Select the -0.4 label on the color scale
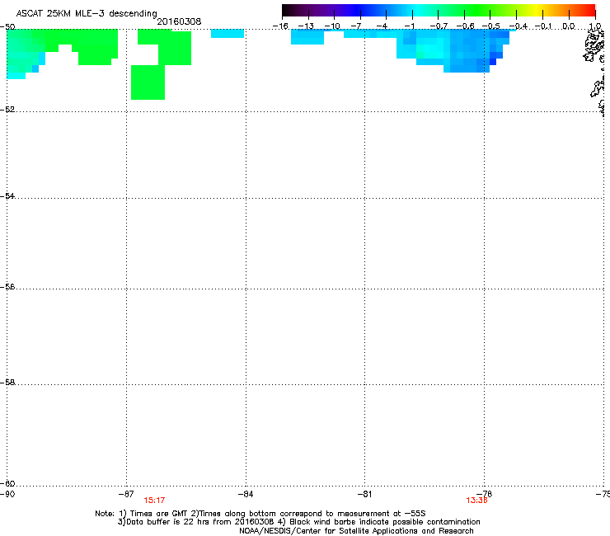 (x=518, y=26)
